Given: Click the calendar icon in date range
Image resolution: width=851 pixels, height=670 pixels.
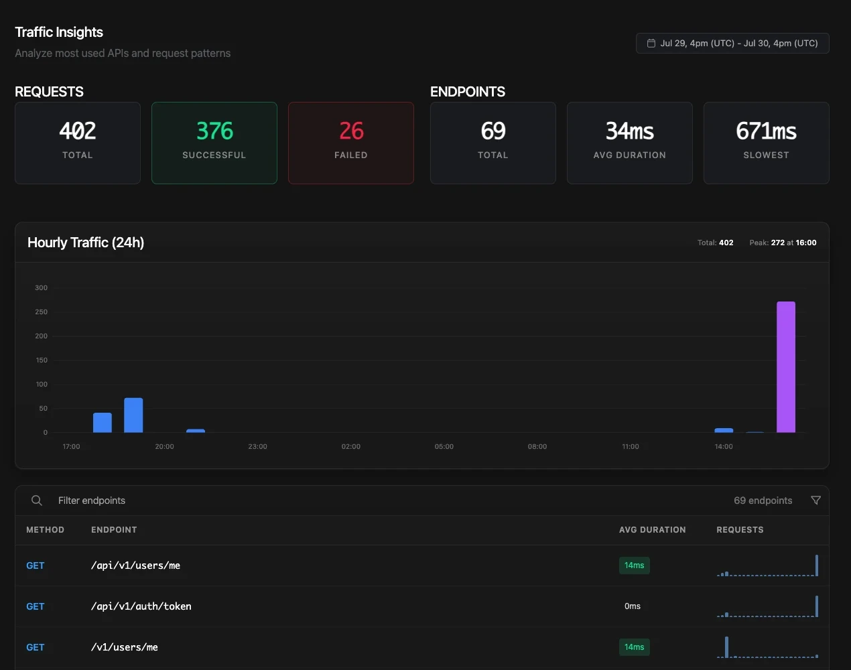Looking at the screenshot, I should 651,44.
